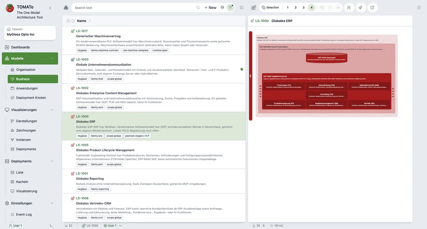Click the SAP HANA Datenbank cylinder in the diagram
The image size is (427, 229).
pos(327,59)
